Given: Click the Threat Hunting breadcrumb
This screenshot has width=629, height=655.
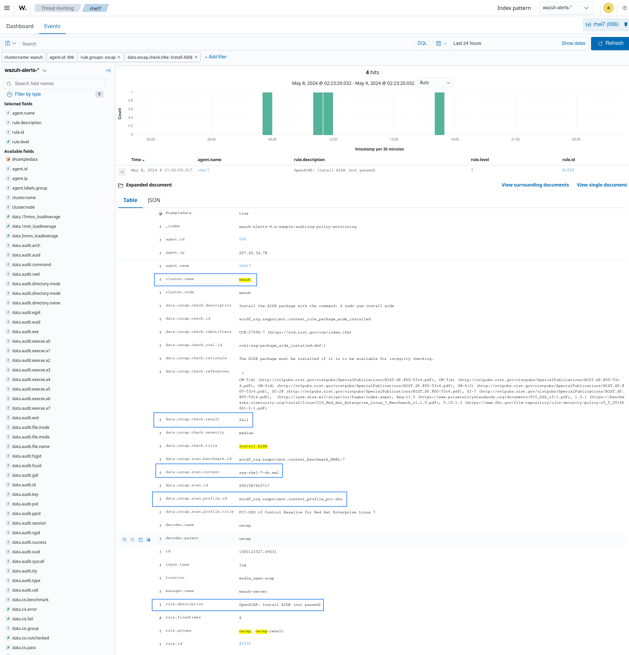Looking at the screenshot, I should tap(57, 8).
